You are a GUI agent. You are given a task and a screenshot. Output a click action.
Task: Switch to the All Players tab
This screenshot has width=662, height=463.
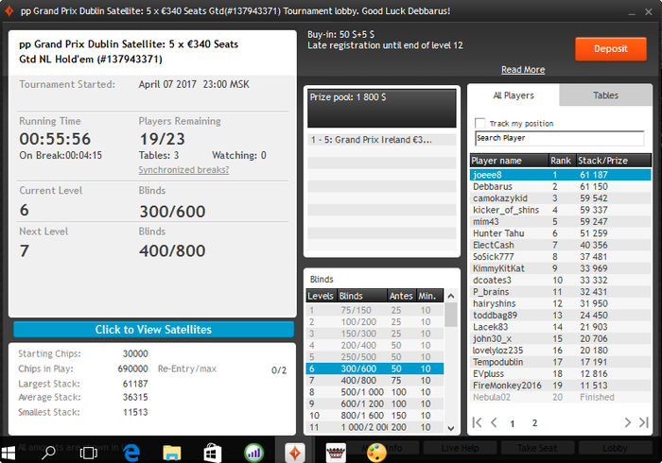coord(514,95)
